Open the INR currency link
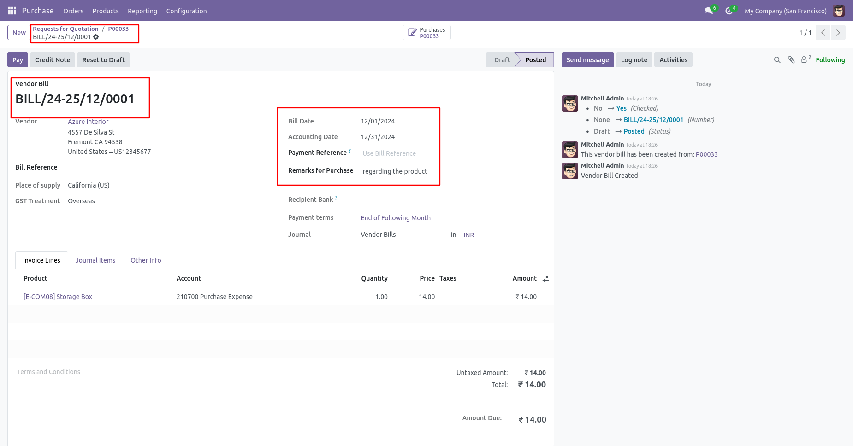853x446 pixels. click(x=468, y=235)
